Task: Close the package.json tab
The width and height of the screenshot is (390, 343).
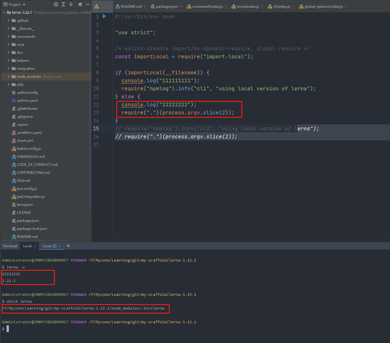Action: pos(181,6)
